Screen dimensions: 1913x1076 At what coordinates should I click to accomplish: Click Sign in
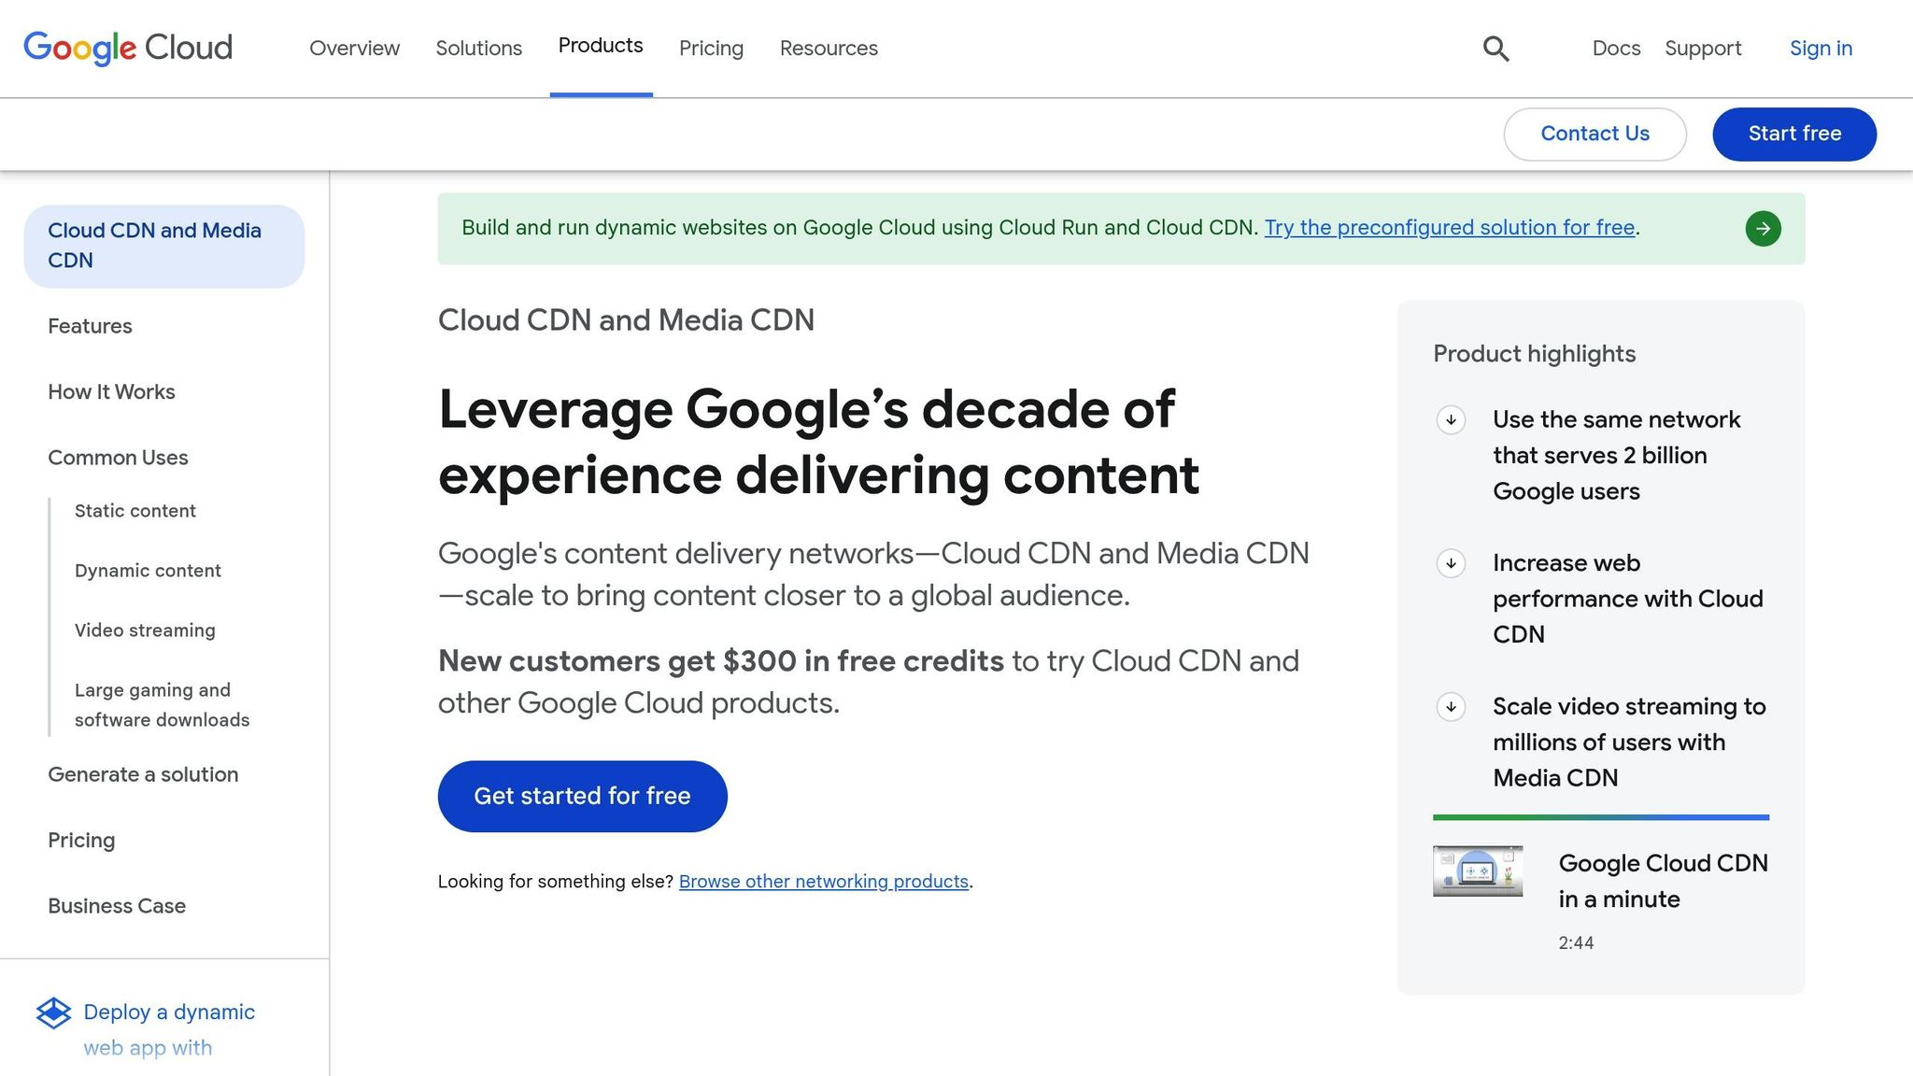1820,48
